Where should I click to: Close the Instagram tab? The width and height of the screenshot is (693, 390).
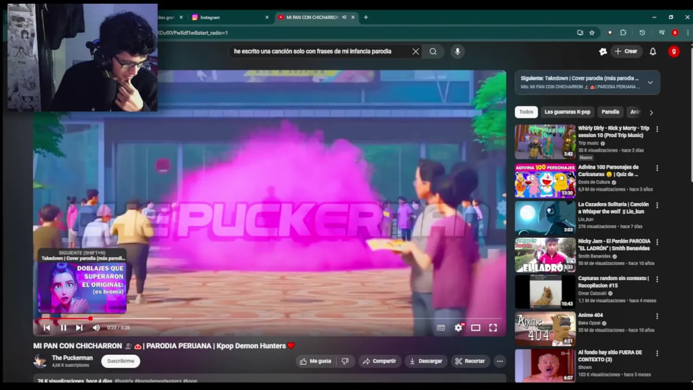pyautogui.click(x=267, y=17)
